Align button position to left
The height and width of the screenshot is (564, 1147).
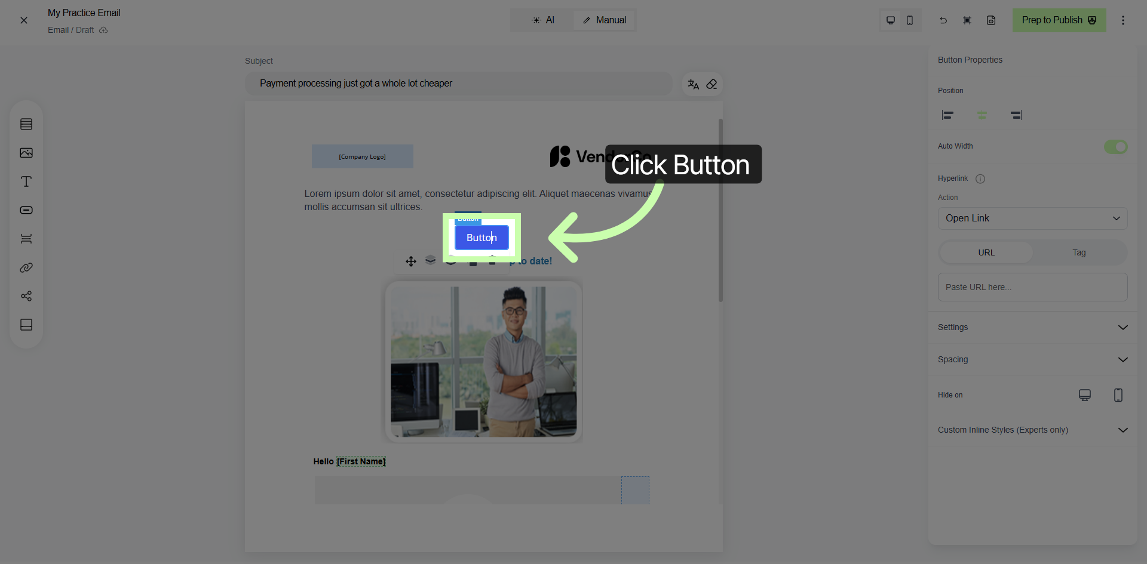947,115
